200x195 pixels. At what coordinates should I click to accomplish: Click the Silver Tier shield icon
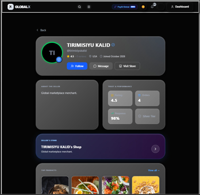140,116
